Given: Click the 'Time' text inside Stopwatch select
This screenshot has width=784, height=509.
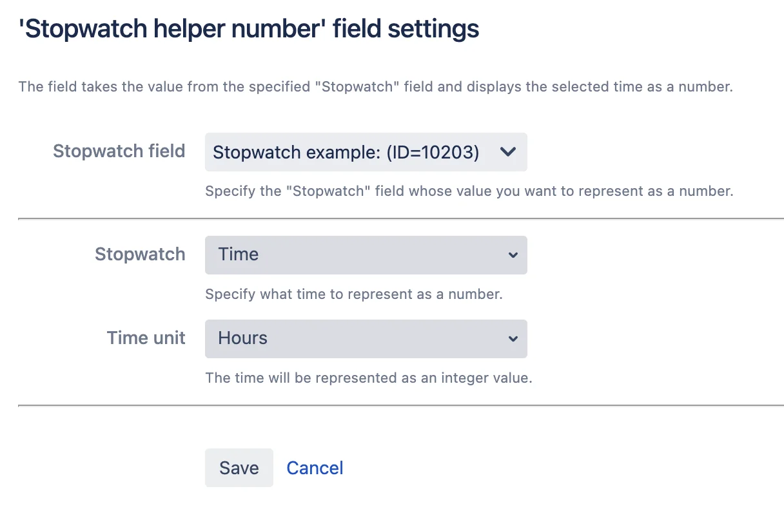Looking at the screenshot, I should (239, 254).
